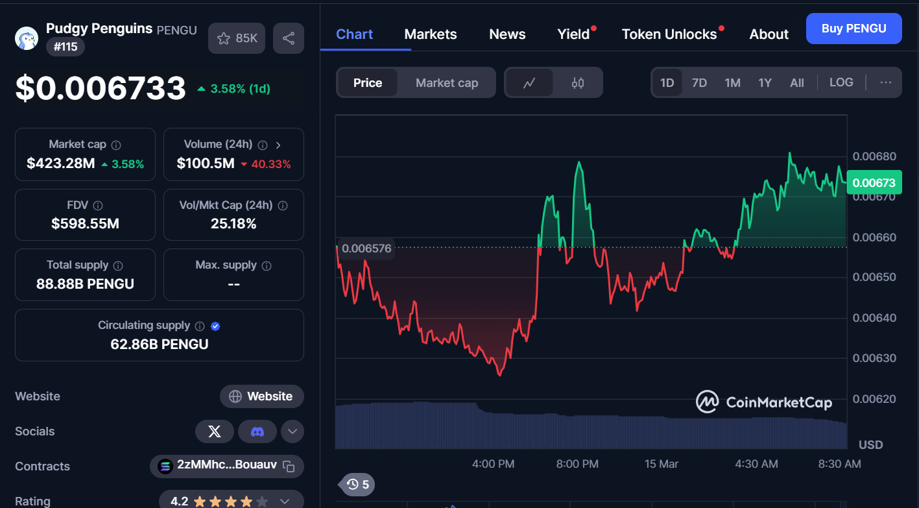Select the Market cap chart mode
Viewport: 919px width, 508px height.
pos(447,83)
